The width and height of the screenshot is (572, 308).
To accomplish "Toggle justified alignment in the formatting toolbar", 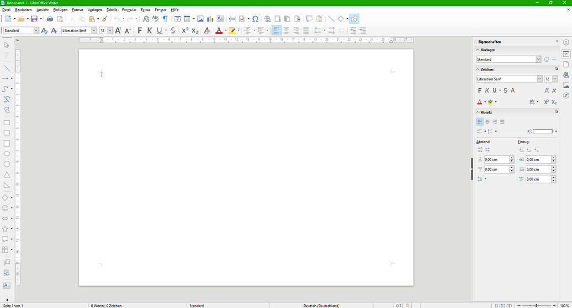I will pyautogui.click(x=306, y=30).
